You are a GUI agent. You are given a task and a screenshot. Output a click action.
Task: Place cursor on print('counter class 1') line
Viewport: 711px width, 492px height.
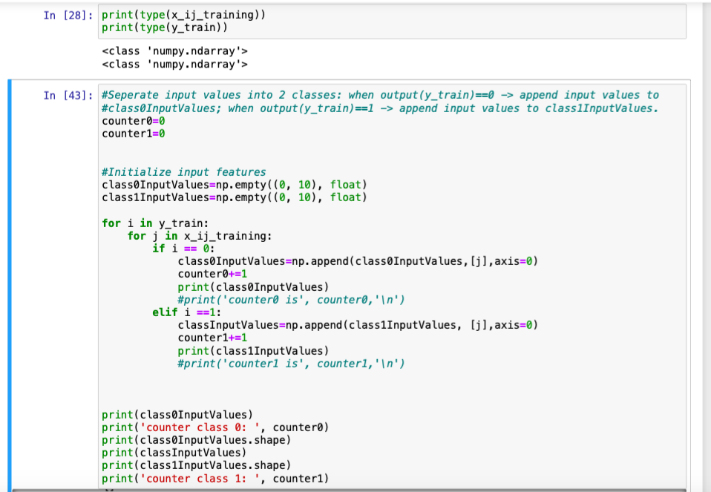(x=215, y=478)
